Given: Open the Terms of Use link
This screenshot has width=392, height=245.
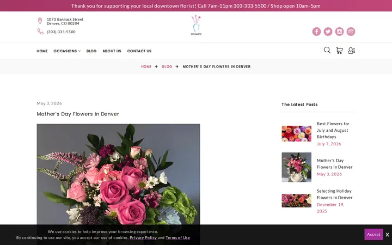Looking at the screenshot, I should point(177,238).
